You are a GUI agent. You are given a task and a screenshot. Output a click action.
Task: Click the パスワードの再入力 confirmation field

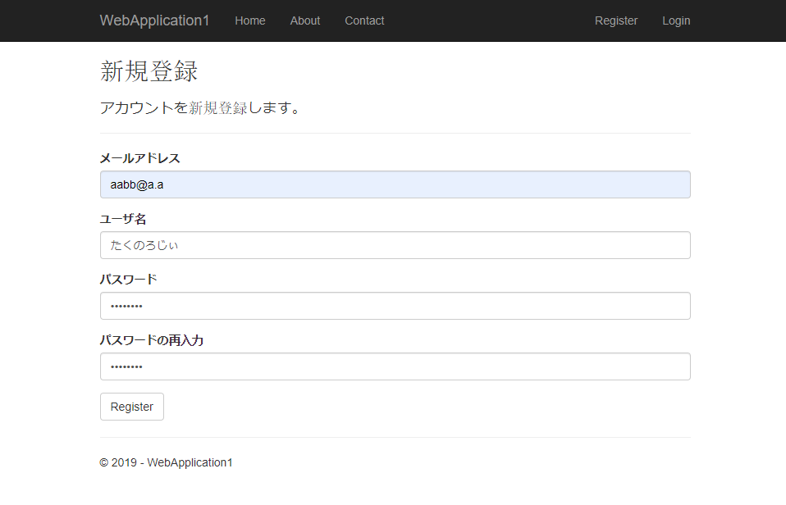394,366
